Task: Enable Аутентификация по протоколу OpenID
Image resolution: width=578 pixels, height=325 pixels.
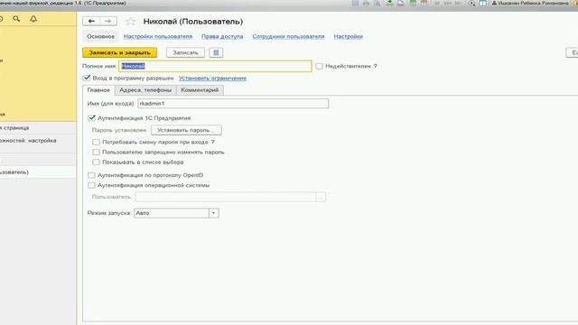Action: (x=91, y=175)
